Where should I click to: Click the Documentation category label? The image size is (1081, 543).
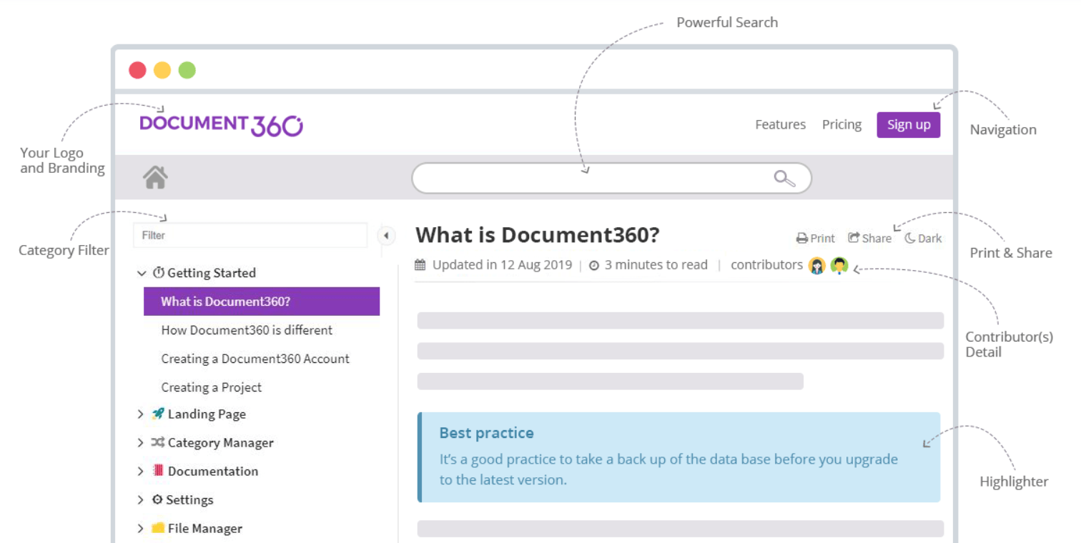pyautogui.click(x=213, y=471)
